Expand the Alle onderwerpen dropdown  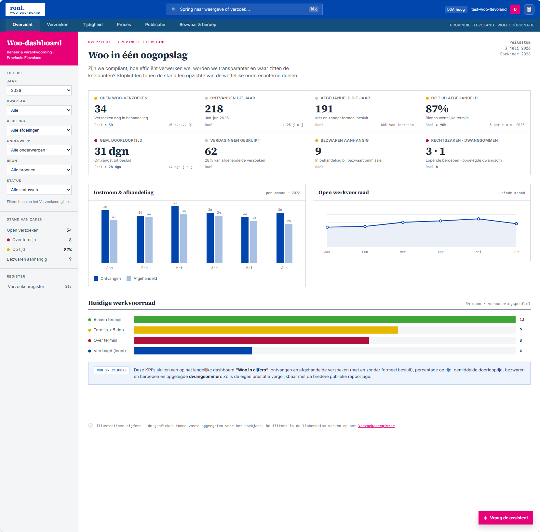click(39, 150)
